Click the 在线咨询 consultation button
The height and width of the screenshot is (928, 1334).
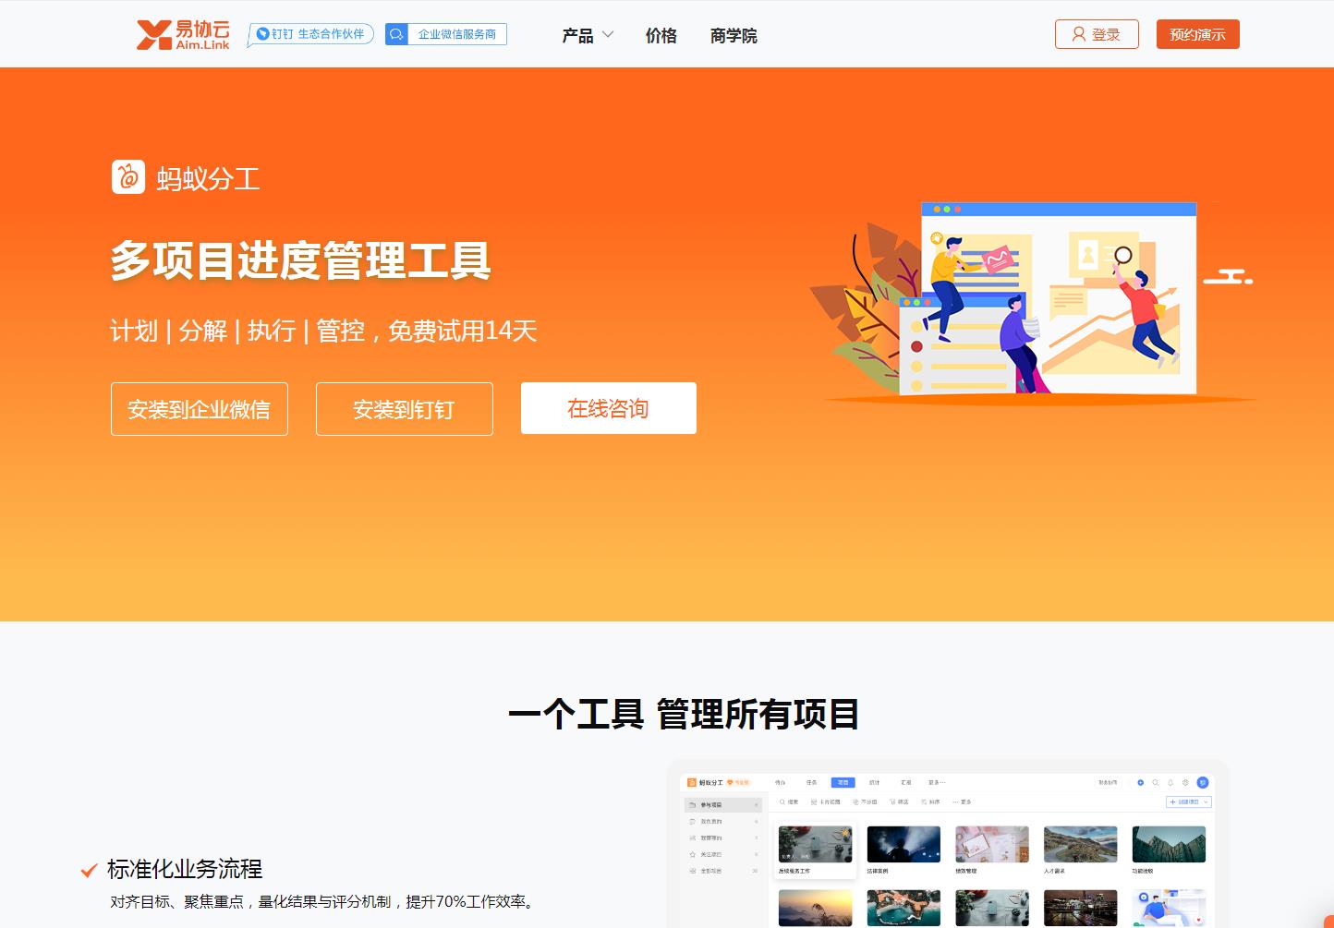tap(608, 407)
